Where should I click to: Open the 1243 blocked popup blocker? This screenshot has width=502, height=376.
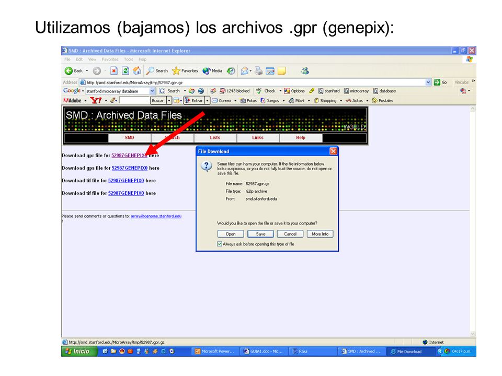[x=235, y=91]
